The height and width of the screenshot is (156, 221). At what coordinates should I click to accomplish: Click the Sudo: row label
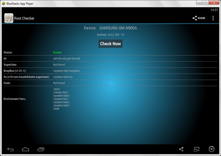(x=7, y=83)
